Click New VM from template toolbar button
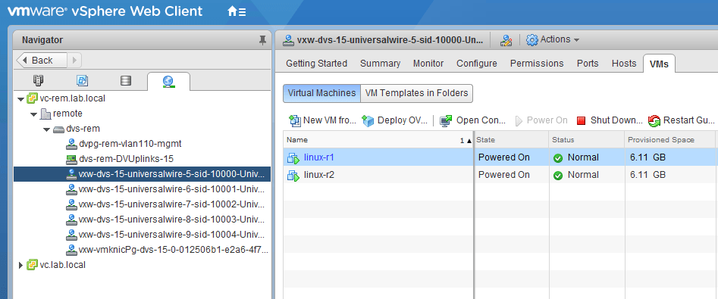 pos(322,120)
